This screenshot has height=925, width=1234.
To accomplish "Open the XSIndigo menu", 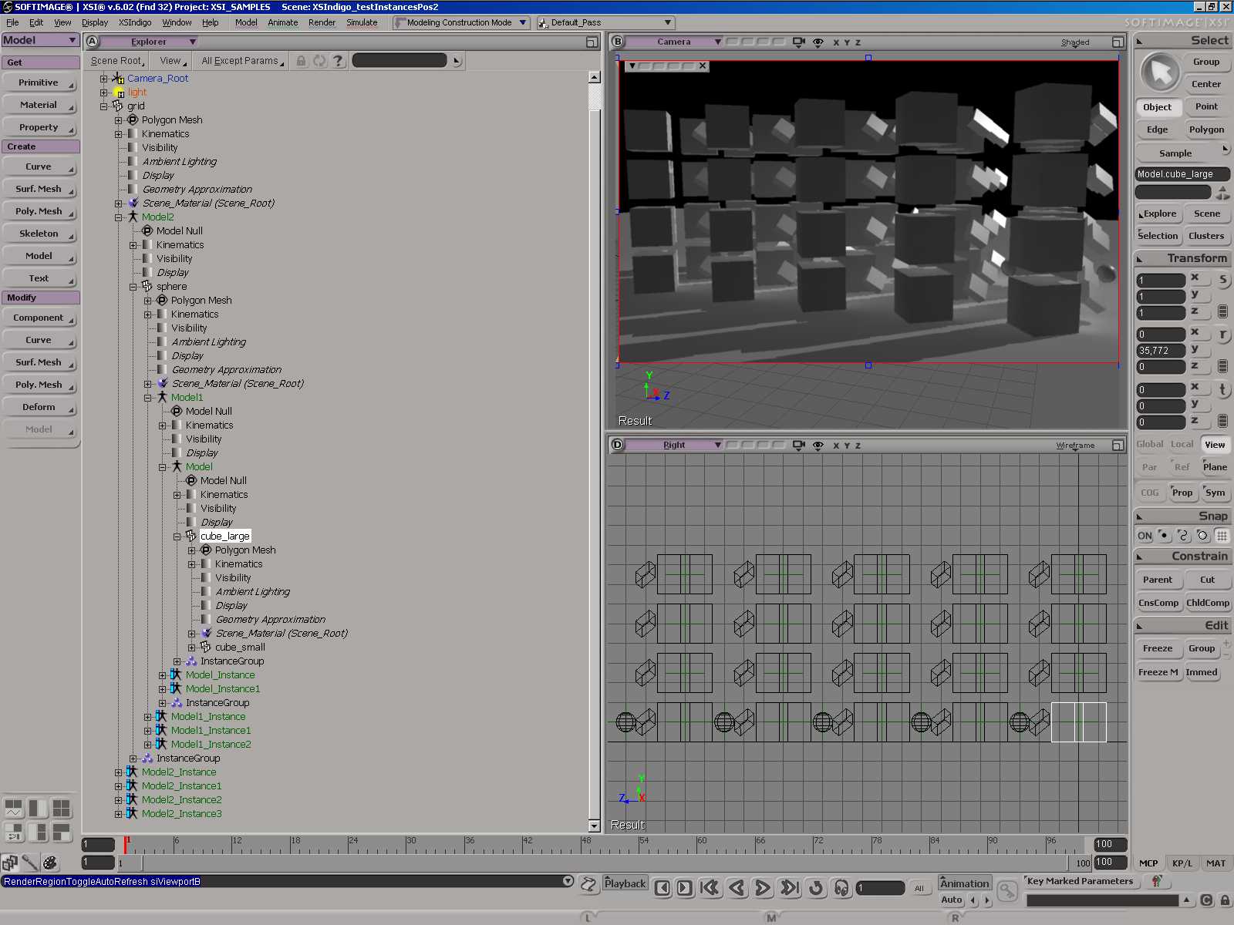I will pos(135,22).
